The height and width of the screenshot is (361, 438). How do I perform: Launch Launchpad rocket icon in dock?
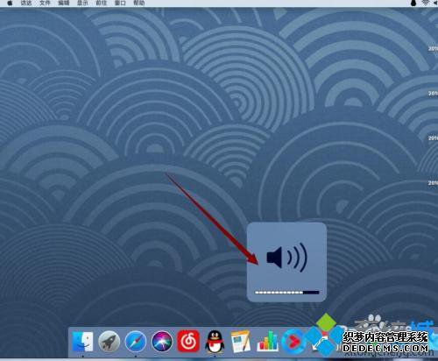pos(109,342)
